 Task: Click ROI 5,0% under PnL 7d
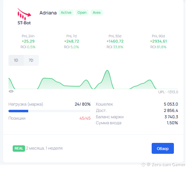tap(72, 47)
